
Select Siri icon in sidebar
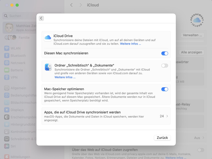coord(7,146)
